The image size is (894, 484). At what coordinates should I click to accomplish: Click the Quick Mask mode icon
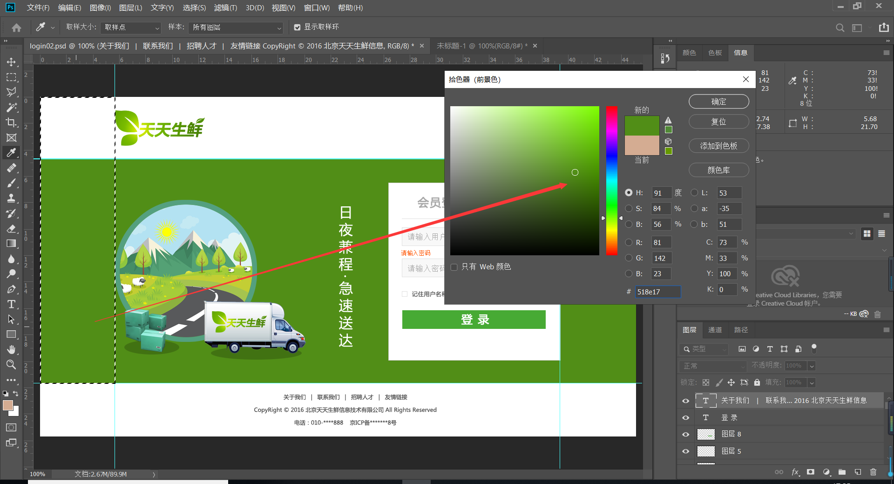[x=11, y=427]
